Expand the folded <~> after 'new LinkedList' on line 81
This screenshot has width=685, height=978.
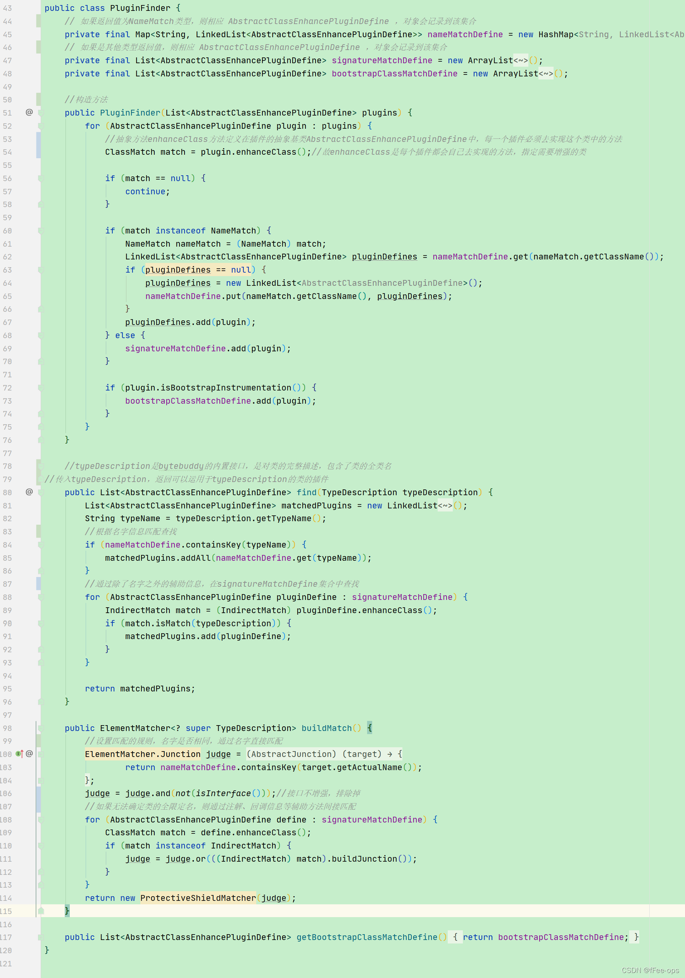pos(445,506)
